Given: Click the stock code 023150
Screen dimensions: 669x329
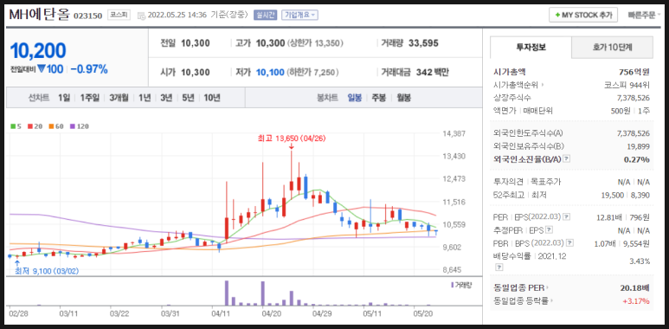Looking at the screenshot, I should pyautogui.click(x=88, y=16).
